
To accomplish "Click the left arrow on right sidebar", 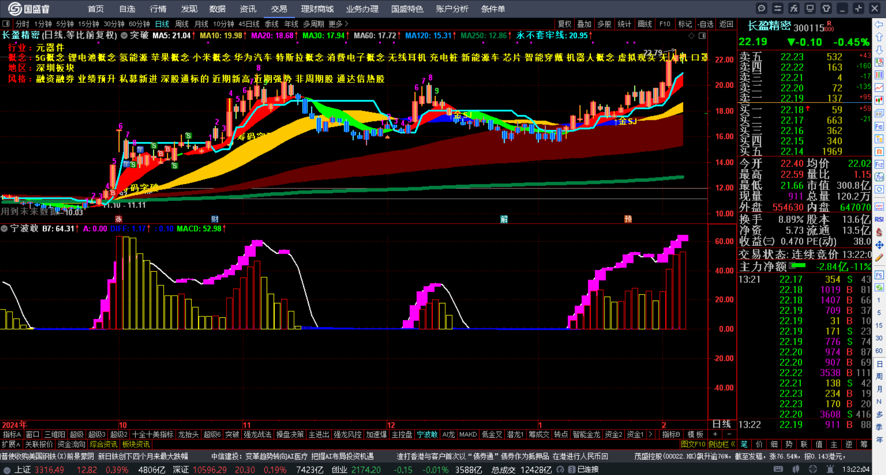I will [x=879, y=24].
